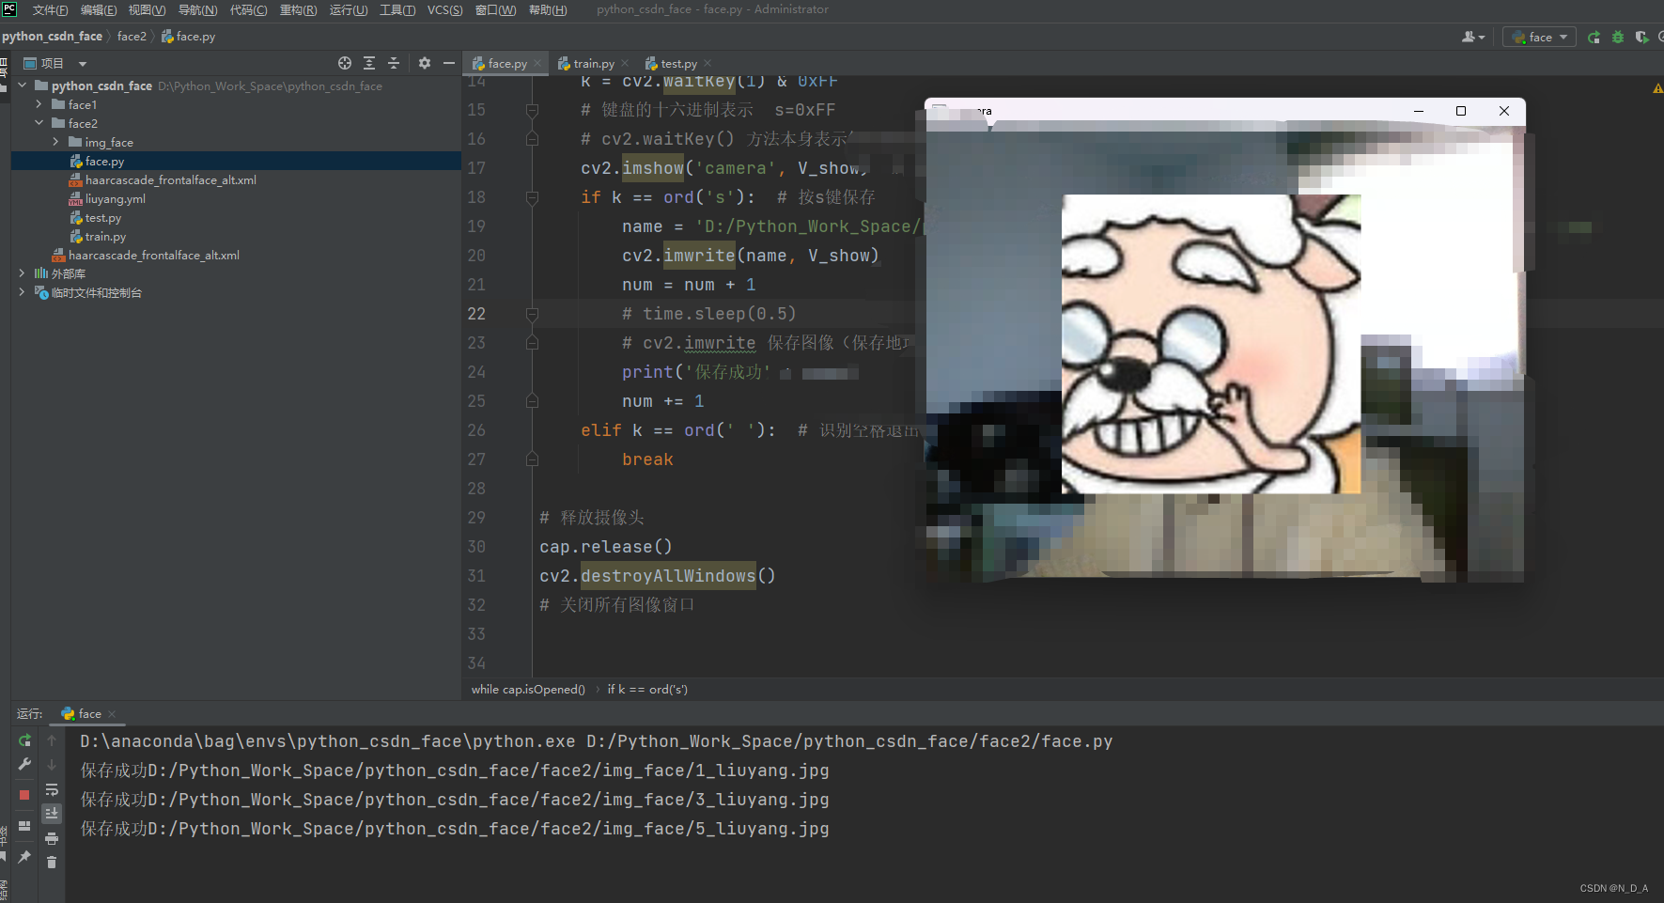This screenshot has width=1664, height=903.
Task: Toggle fold marker at line 27
Action: [532, 459]
